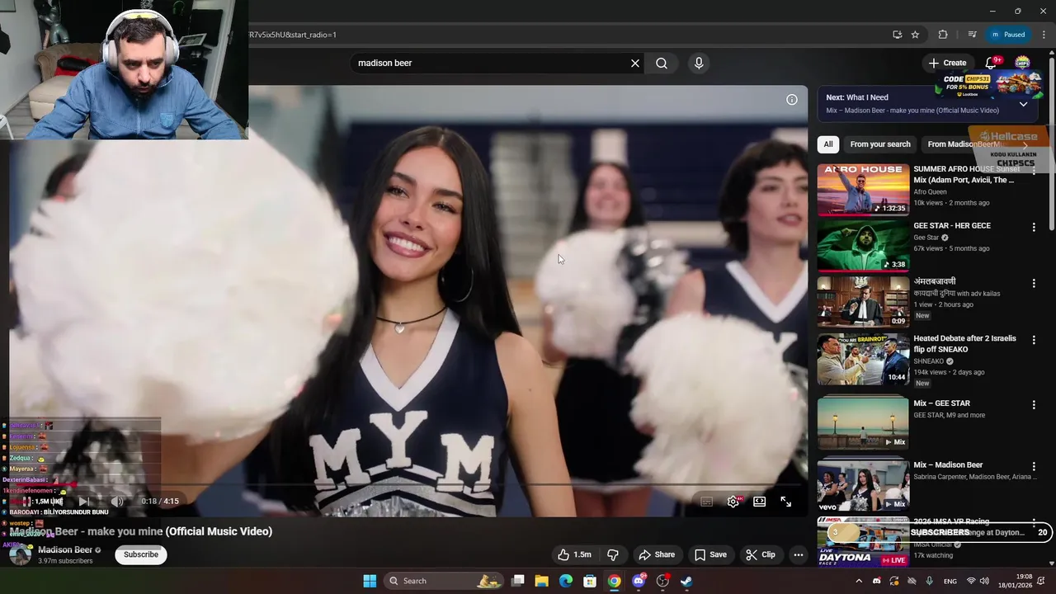
Task: Install the app via address bar icon
Action: pos(897,35)
